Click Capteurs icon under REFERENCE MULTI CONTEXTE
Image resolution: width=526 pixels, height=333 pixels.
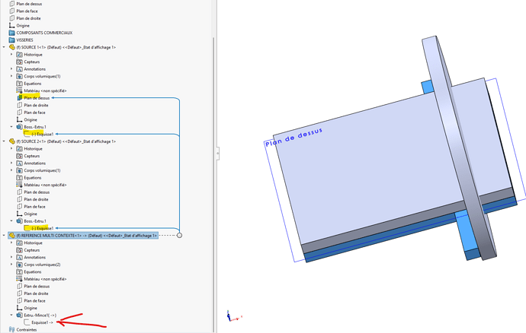pos(20,250)
